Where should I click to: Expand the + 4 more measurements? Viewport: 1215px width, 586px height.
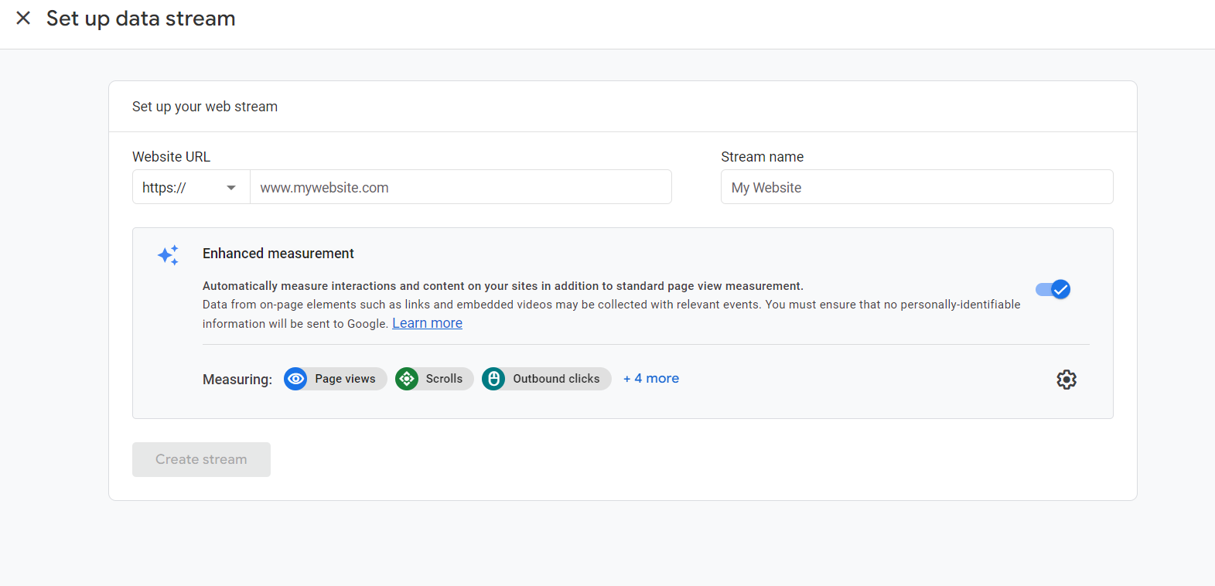point(651,379)
